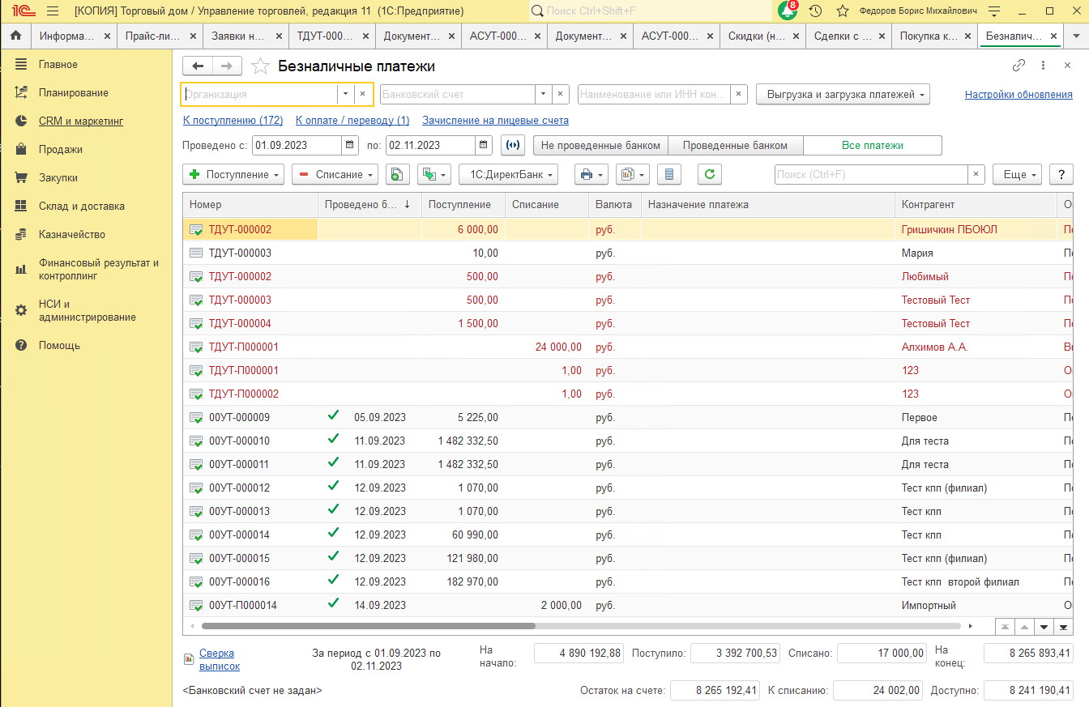Switch the filter to Все платежи

click(x=873, y=146)
